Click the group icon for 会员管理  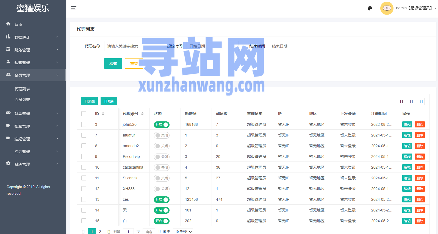coord(8,74)
